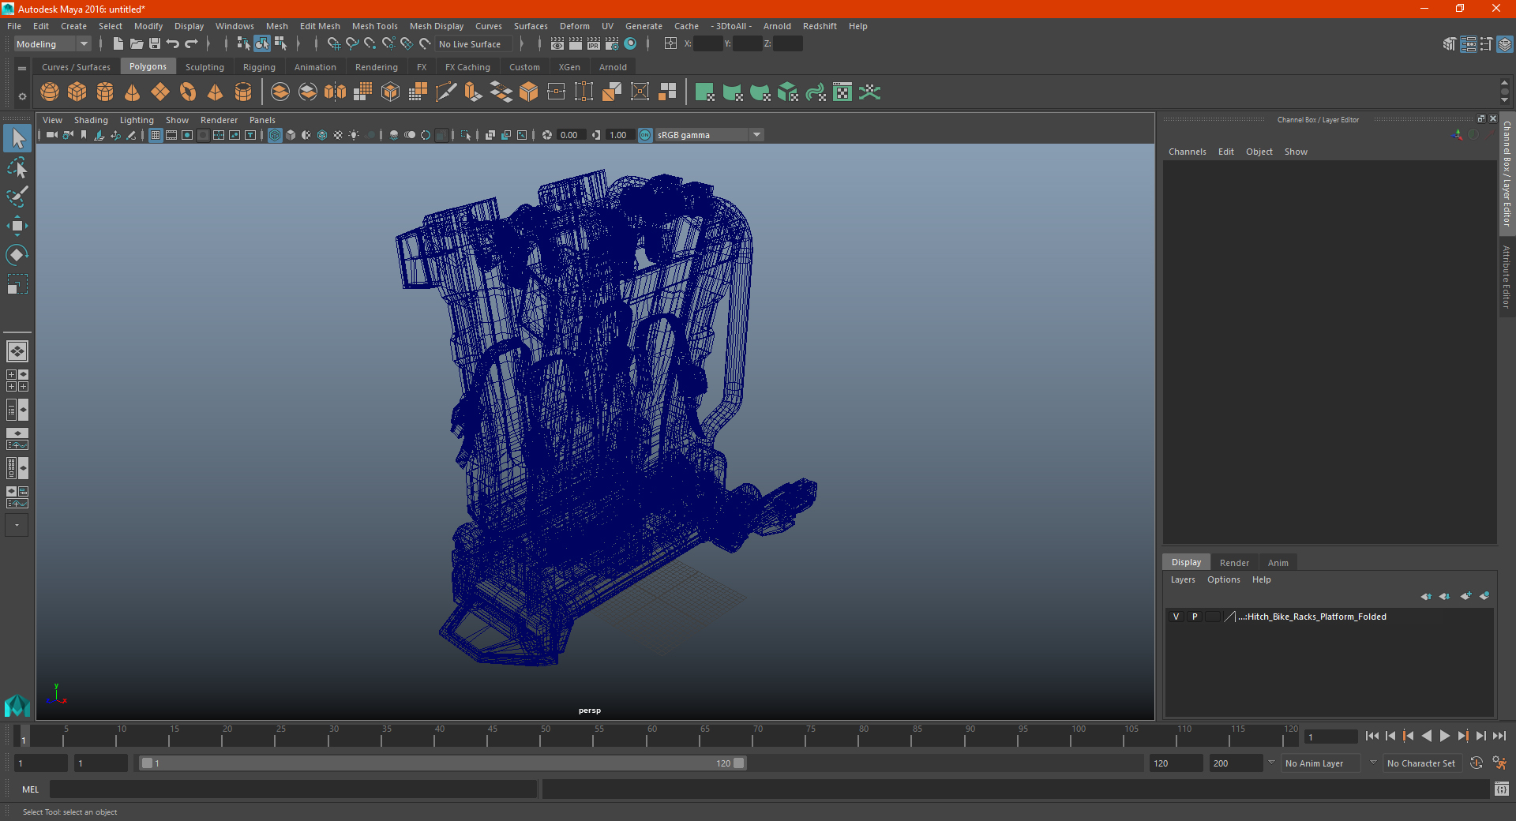The width and height of the screenshot is (1516, 821).
Task: Choose the Select tool arrow
Action: tap(17, 139)
